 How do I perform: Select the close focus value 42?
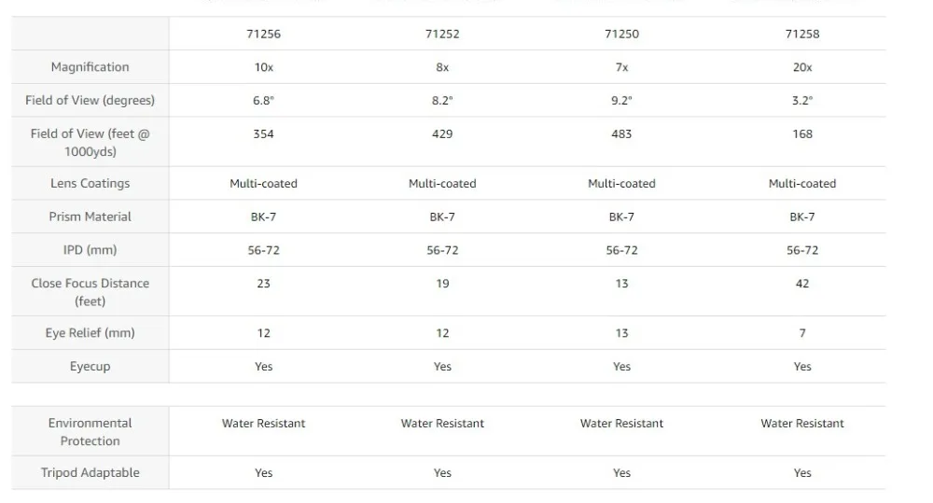[802, 284]
